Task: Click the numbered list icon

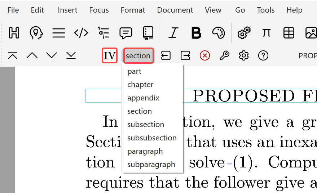Action: point(104,33)
